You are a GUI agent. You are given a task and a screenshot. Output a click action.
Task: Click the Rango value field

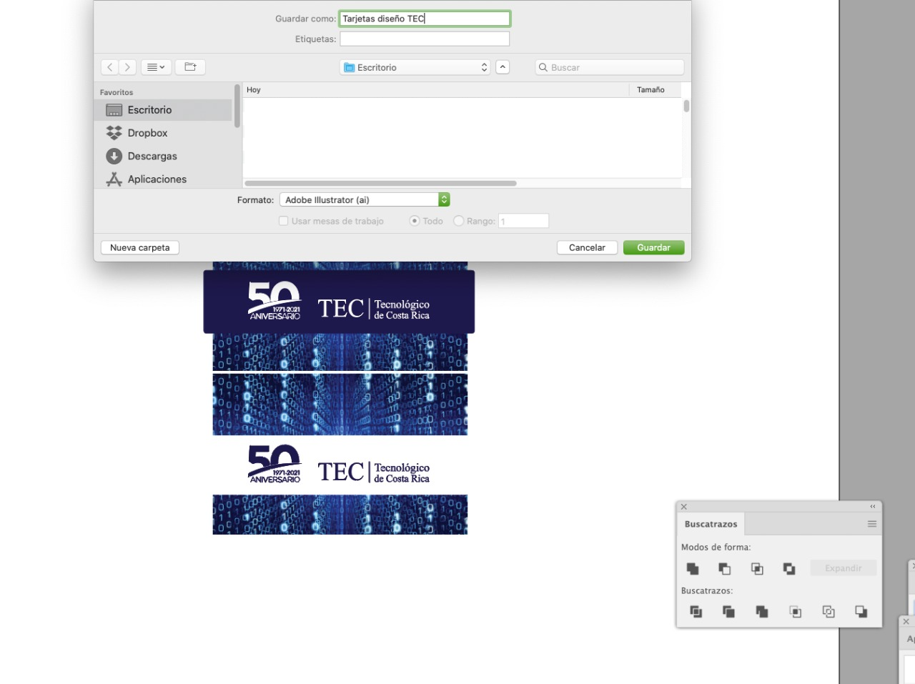(x=523, y=221)
